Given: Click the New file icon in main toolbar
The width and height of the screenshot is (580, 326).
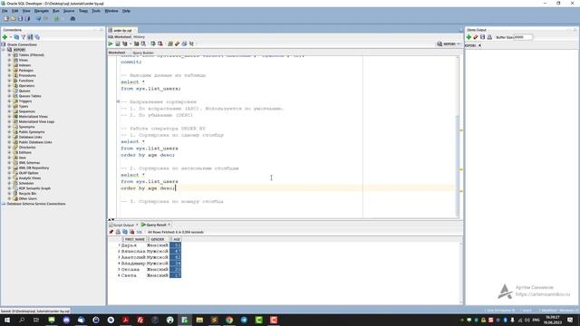Looking at the screenshot, I should (x=6, y=18).
